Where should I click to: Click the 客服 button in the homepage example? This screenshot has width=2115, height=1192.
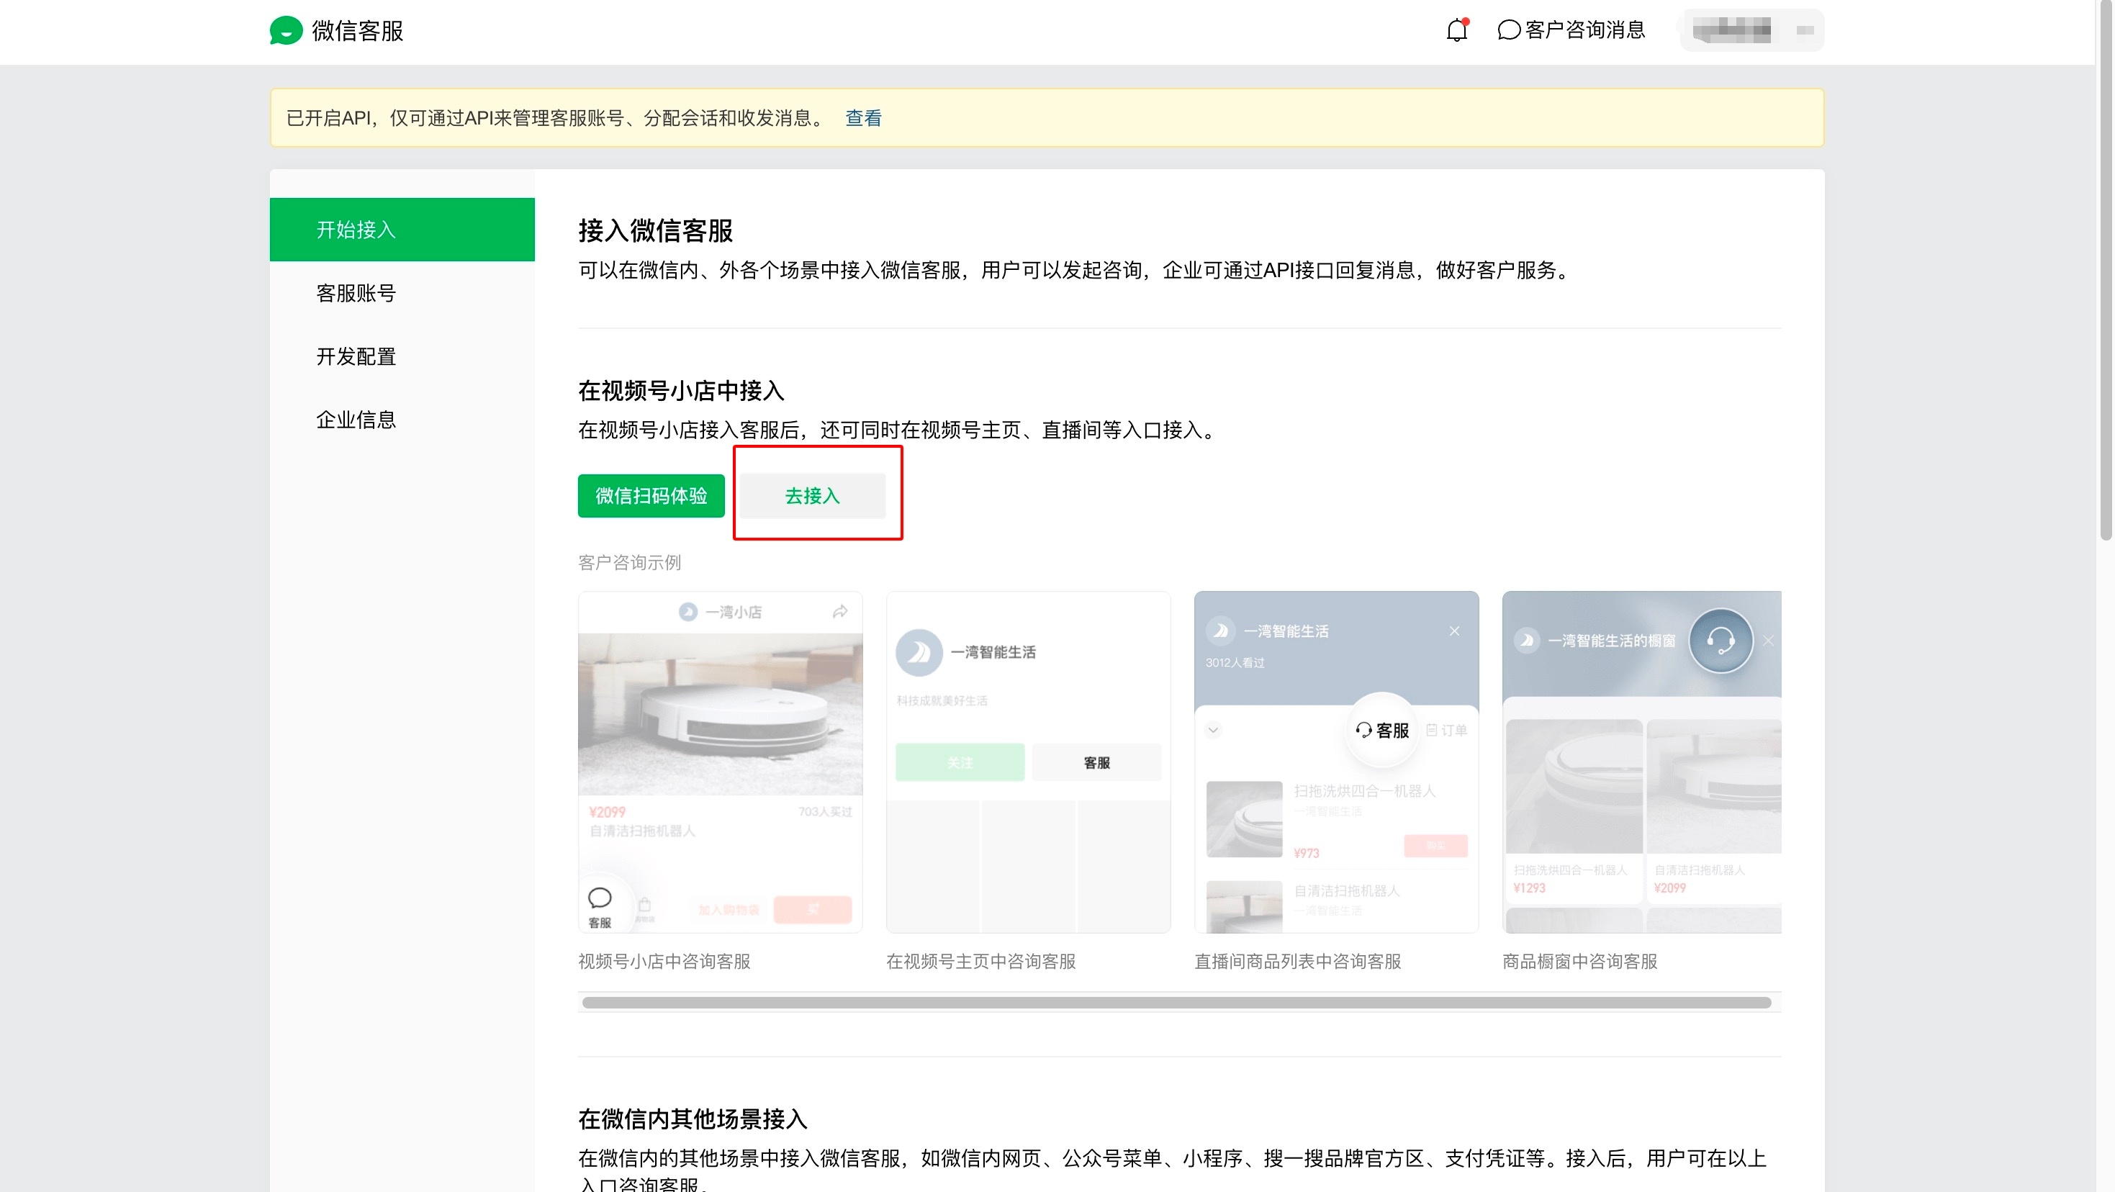[x=1096, y=763]
